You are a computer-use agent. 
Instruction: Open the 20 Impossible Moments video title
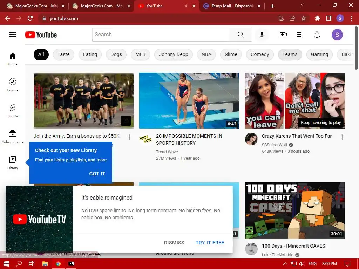[x=189, y=139]
